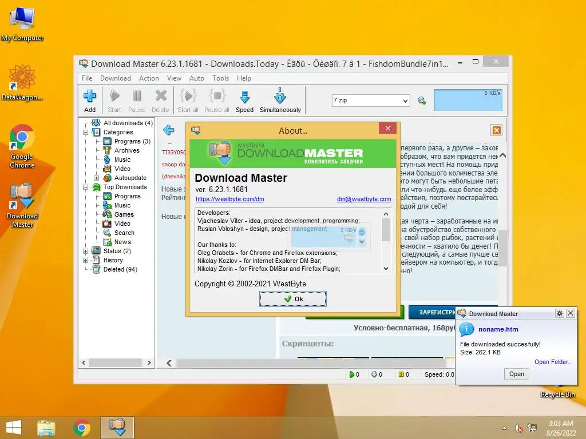Viewport: 586px width, 439px height.
Task: Click the Chrome icon on the taskbar
Action: click(x=82, y=428)
